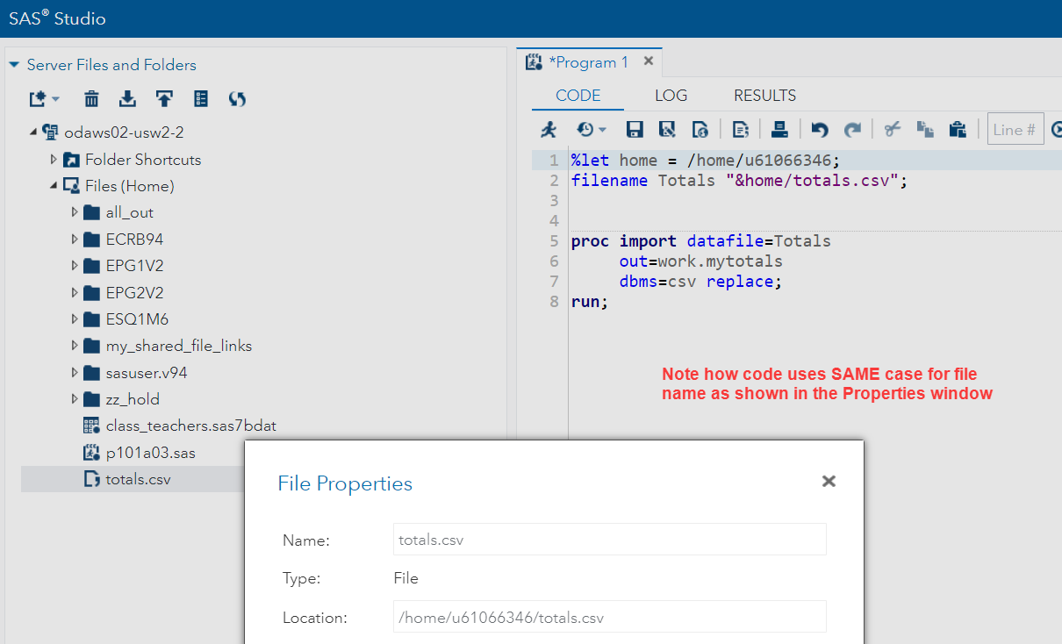Collapse the Server Files and Folders section

click(14, 65)
